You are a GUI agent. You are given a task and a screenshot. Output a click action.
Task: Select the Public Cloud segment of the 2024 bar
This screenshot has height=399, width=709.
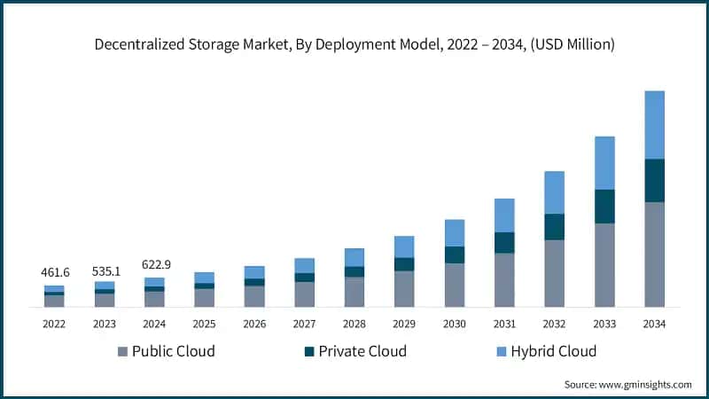(x=154, y=299)
